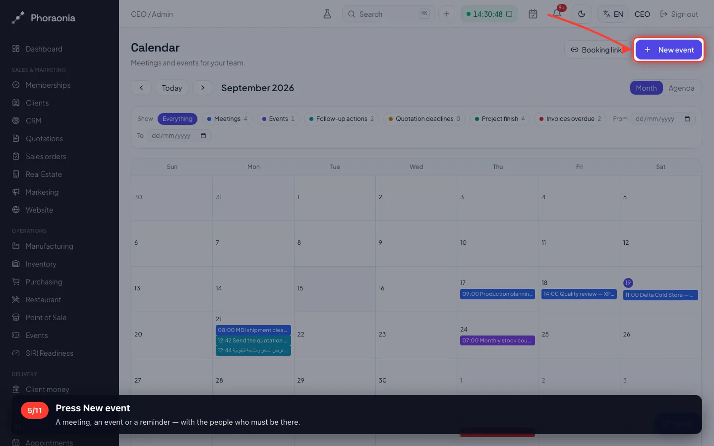714x446 pixels.
Task: Open Clients in sidebar
Action: click(x=59, y=103)
